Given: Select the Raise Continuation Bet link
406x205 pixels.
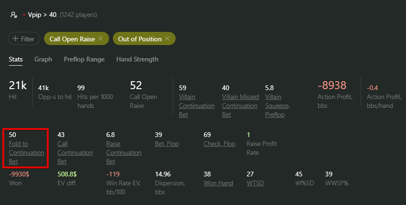Looking at the screenshot, I should (x=124, y=152).
